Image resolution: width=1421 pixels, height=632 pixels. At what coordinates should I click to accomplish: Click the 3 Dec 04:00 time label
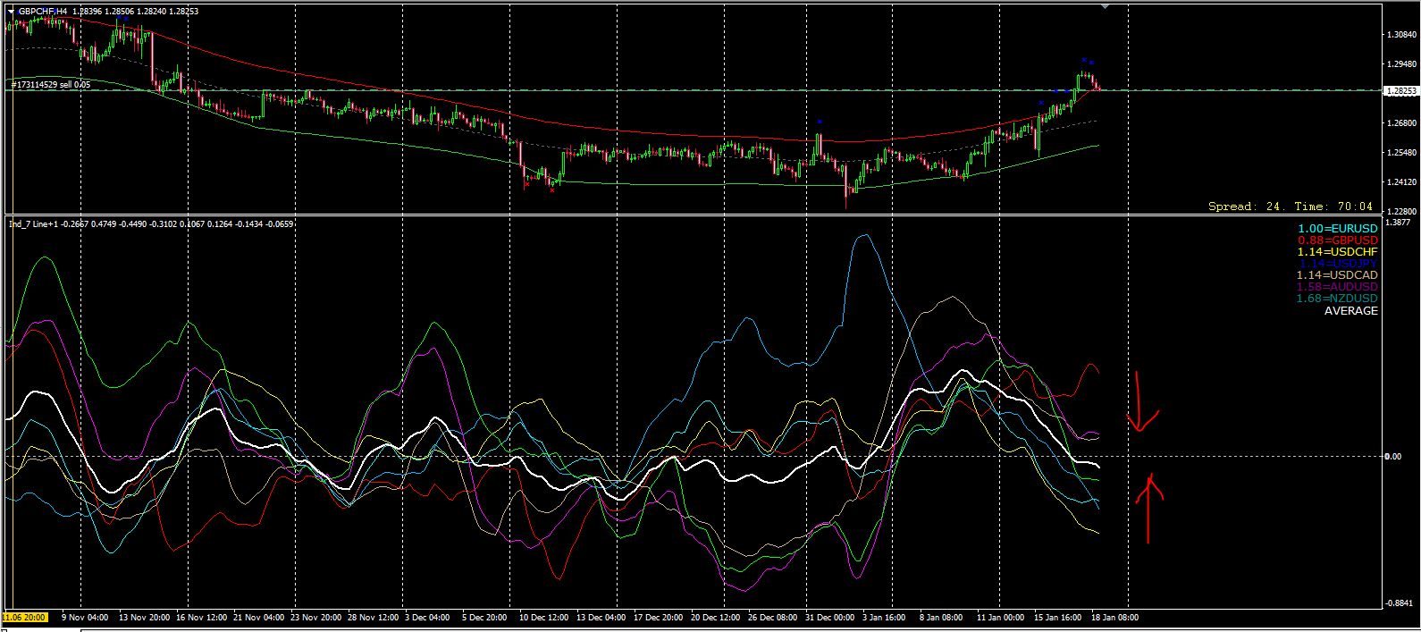[x=427, y=617]
